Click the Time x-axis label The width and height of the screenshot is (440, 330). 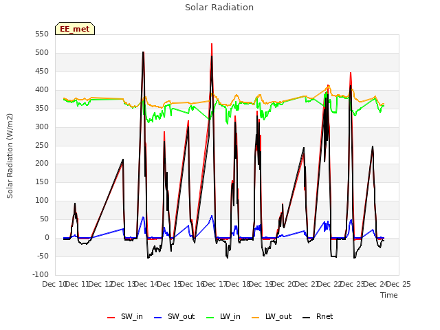[x=389, y=295]
